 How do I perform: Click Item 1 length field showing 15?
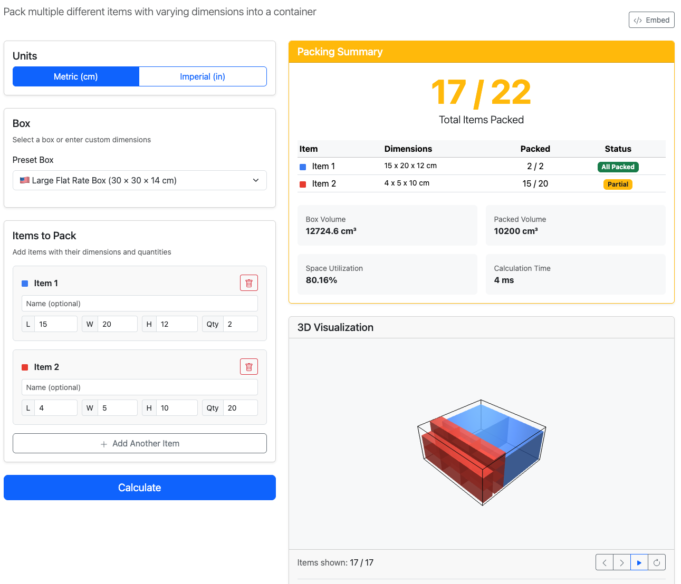click(55, 324)
